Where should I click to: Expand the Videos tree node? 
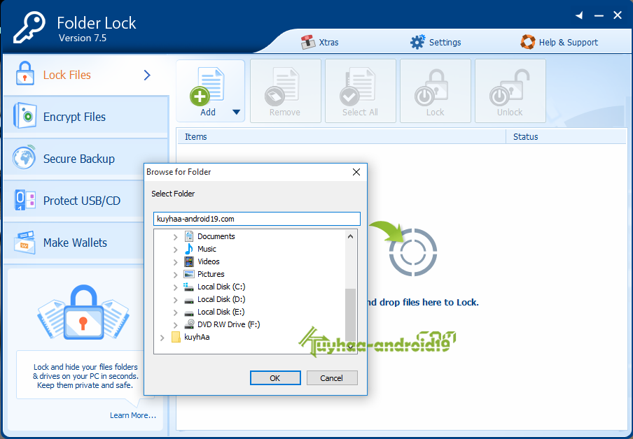click(175, 262)
